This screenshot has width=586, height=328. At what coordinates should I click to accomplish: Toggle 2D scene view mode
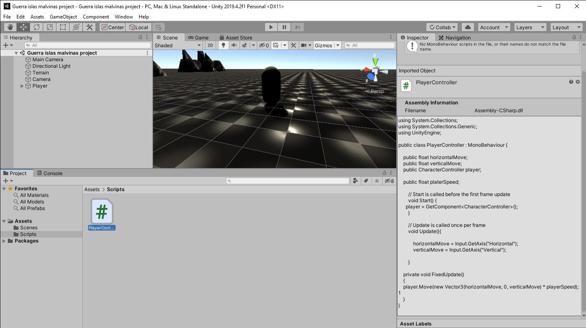(x=210, y=45)
